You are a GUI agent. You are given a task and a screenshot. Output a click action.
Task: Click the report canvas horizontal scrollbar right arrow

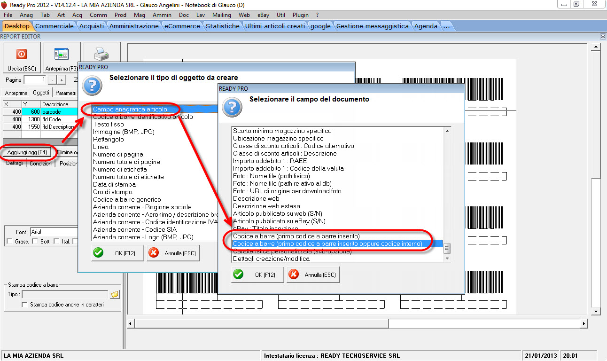coord(584,323)
